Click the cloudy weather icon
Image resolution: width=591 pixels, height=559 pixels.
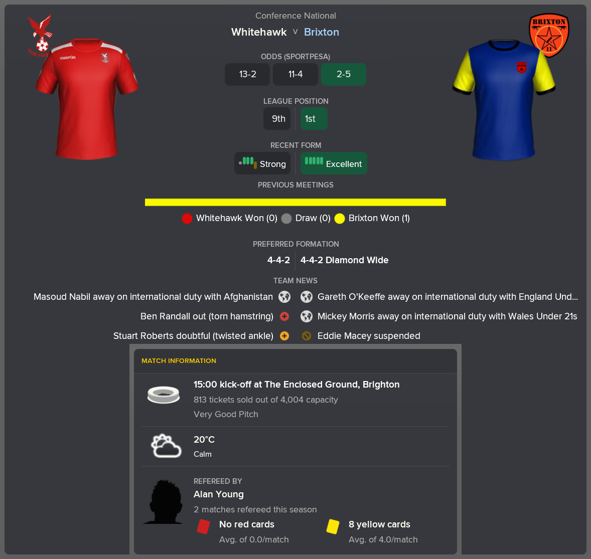coord(166,446)
